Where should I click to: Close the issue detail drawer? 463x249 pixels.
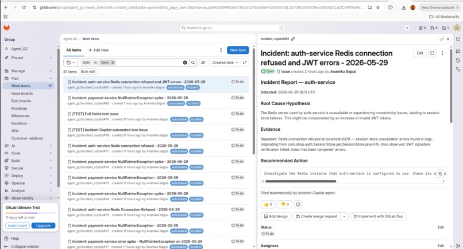[448, 39]
